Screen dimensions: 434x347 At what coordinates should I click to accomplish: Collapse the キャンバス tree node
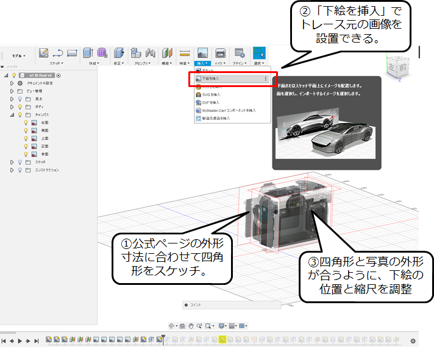[12, 114]
